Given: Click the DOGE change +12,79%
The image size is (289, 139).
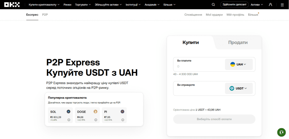Looking at the screenshot, I should point(81,120).
